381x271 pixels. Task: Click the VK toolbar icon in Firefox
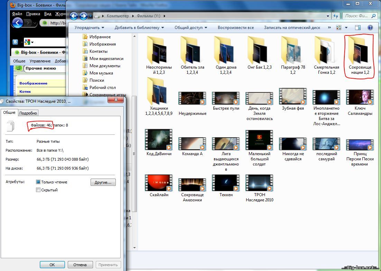[x=15, y=42]
